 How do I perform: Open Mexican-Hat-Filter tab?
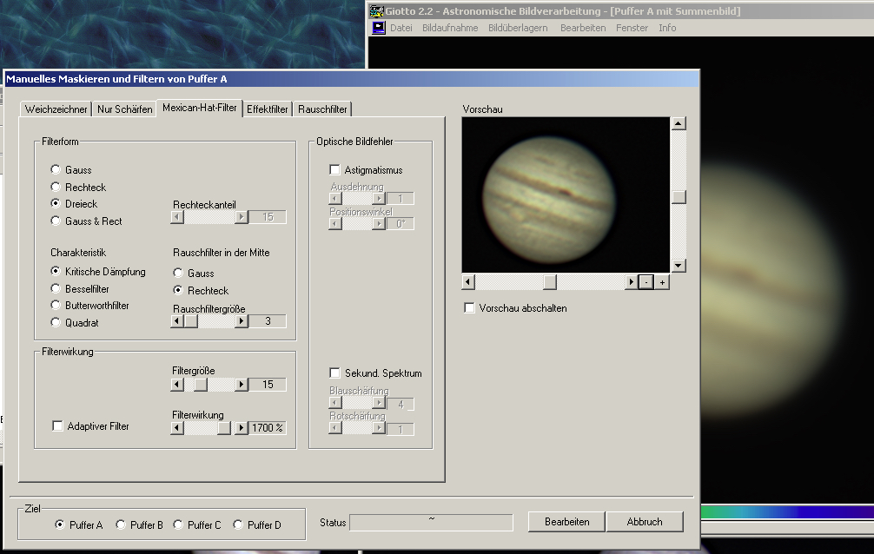tap(200, 108)
